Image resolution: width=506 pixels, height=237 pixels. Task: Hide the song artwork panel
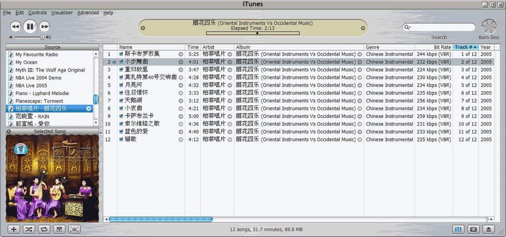[59, 229]
